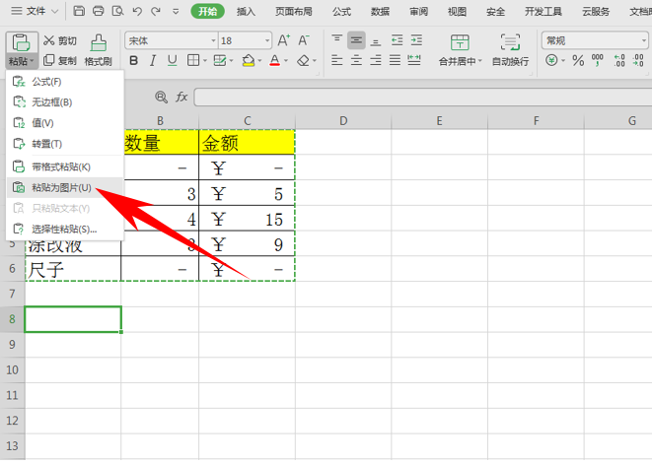Click distributed alignment icon
The width and height of the screenshot is (652, 464).
[414, 61]
